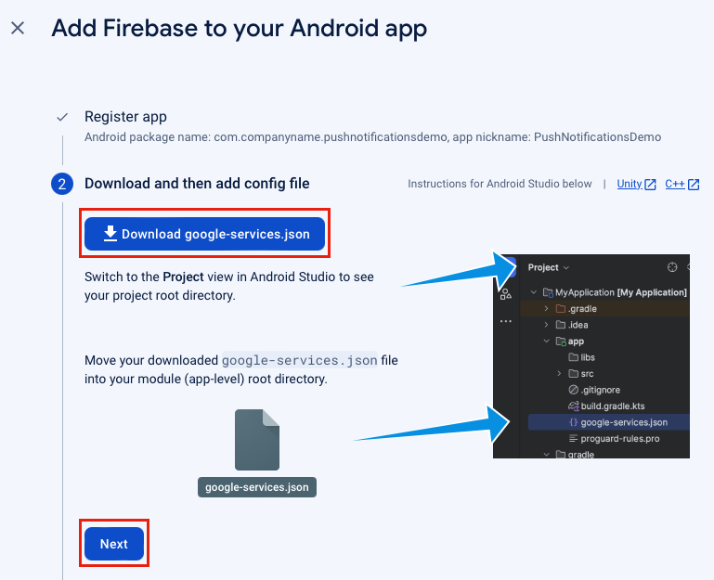This screenshot has width=714, height=580.
Task: Click the step 2 number badge
Action: (62, 184)
